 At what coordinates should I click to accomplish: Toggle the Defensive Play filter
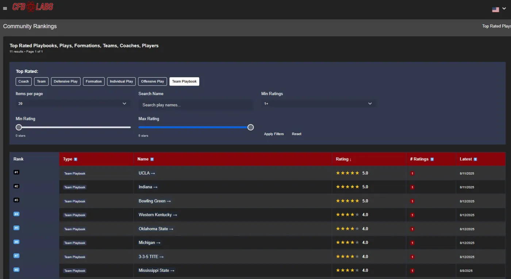point(66,82)
